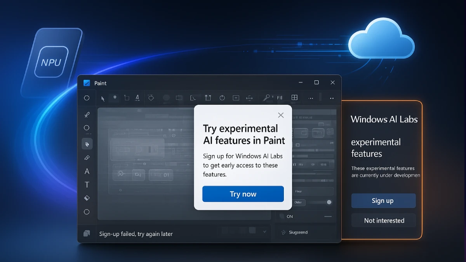Open the layers icon beside the sign-up failed message

(87, 233)
